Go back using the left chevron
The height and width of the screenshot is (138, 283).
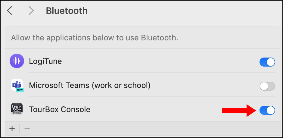coord(10,11)
